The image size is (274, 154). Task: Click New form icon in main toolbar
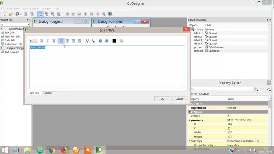point(5,14)
